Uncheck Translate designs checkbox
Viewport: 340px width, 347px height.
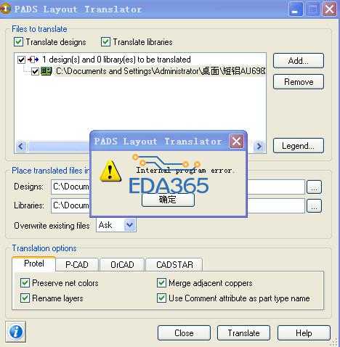[x=18, y=42]
